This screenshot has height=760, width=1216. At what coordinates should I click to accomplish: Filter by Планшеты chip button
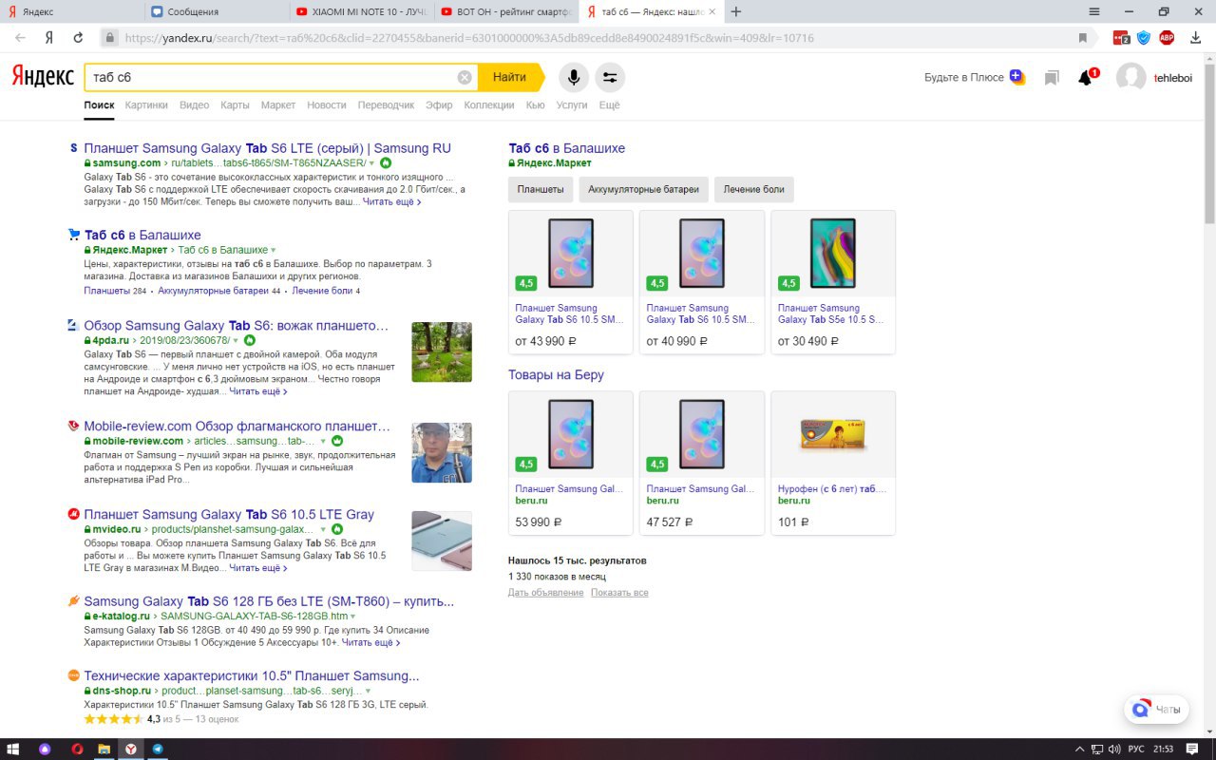tap(541, 189)
